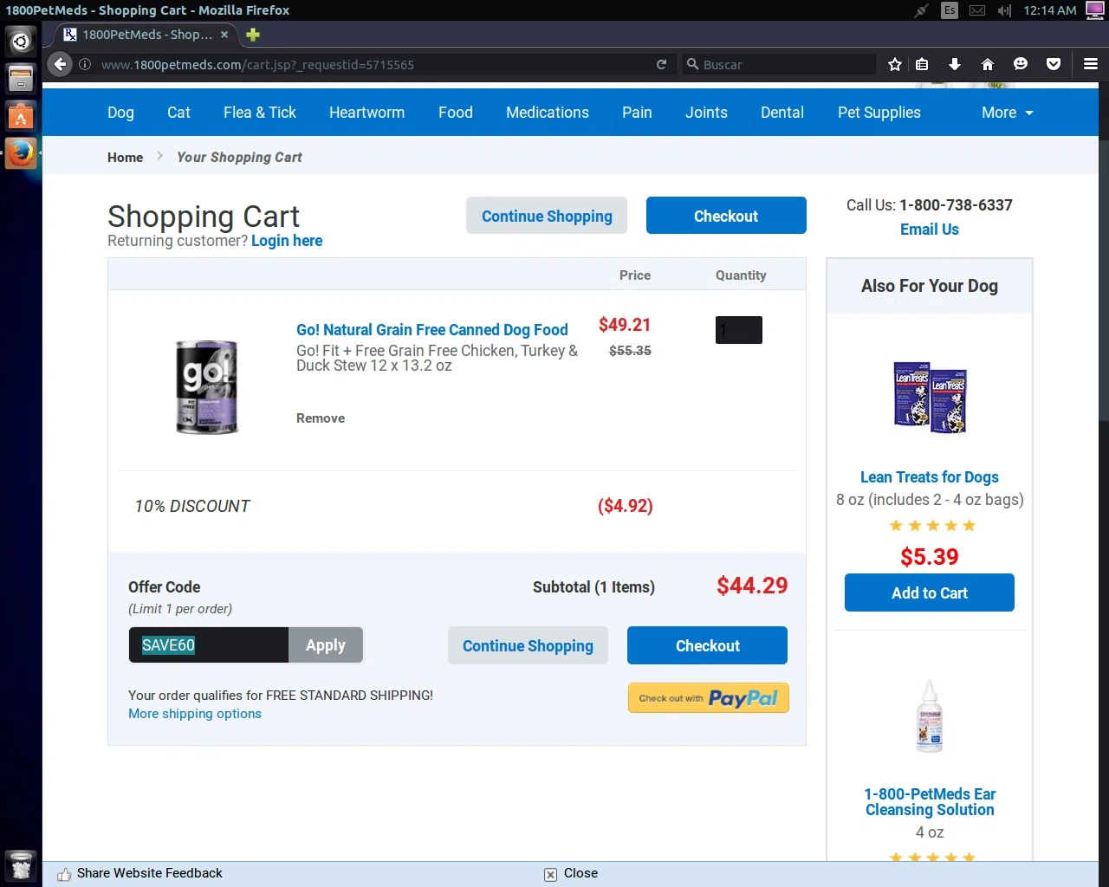Open the Heartworm category menu

coord(366,113)
